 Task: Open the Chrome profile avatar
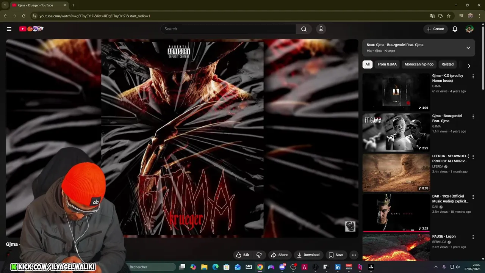[470, 16]
